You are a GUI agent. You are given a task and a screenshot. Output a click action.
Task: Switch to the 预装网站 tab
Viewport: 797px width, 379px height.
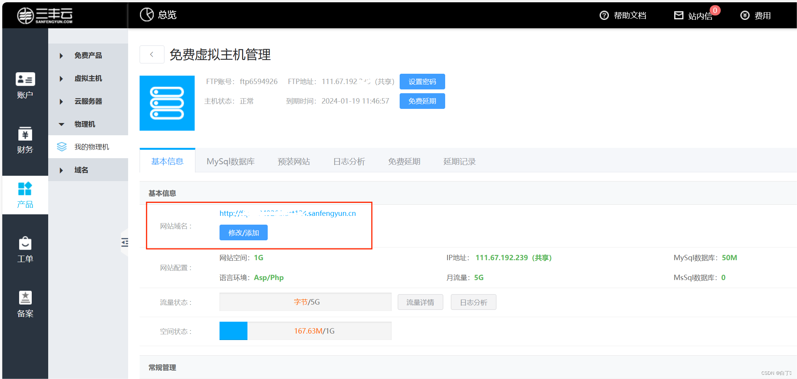(294, 162)
